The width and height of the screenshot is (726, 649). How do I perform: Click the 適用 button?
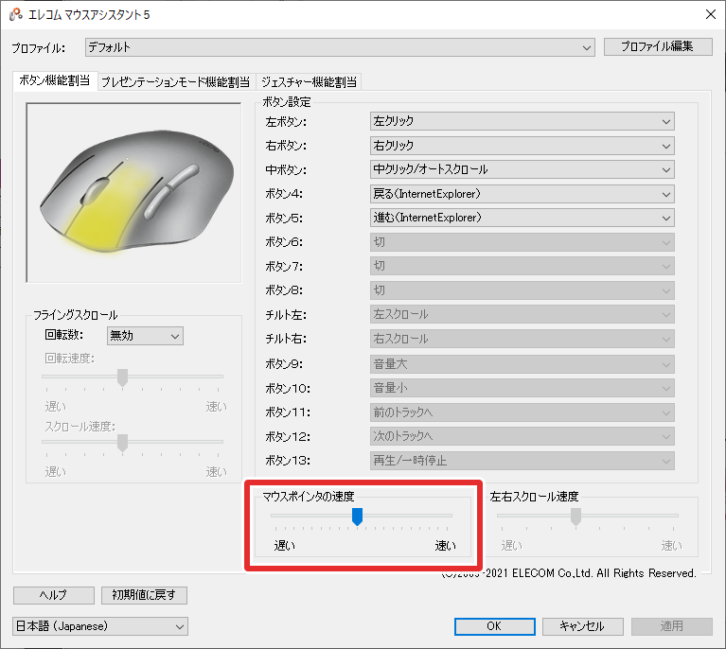pyautogui.click(x=671, y=626)
